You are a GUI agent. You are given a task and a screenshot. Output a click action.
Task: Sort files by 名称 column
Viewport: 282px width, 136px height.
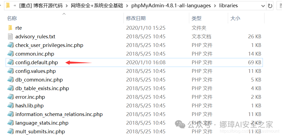click(x=12, y=18)
